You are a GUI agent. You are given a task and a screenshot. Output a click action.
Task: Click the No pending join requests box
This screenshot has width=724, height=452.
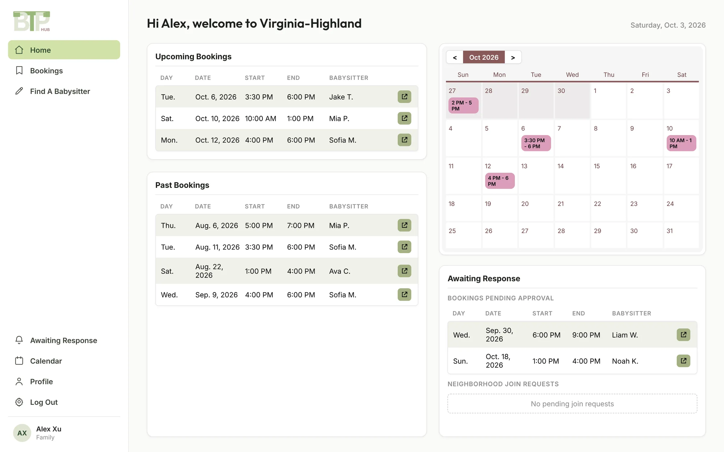(x=572, y=403)
